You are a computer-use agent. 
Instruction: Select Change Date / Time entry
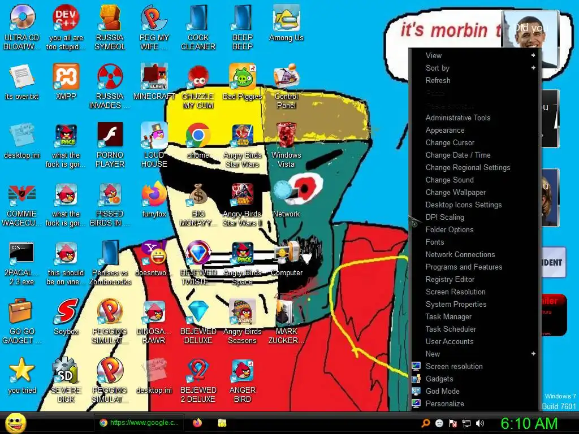(476, 155)
